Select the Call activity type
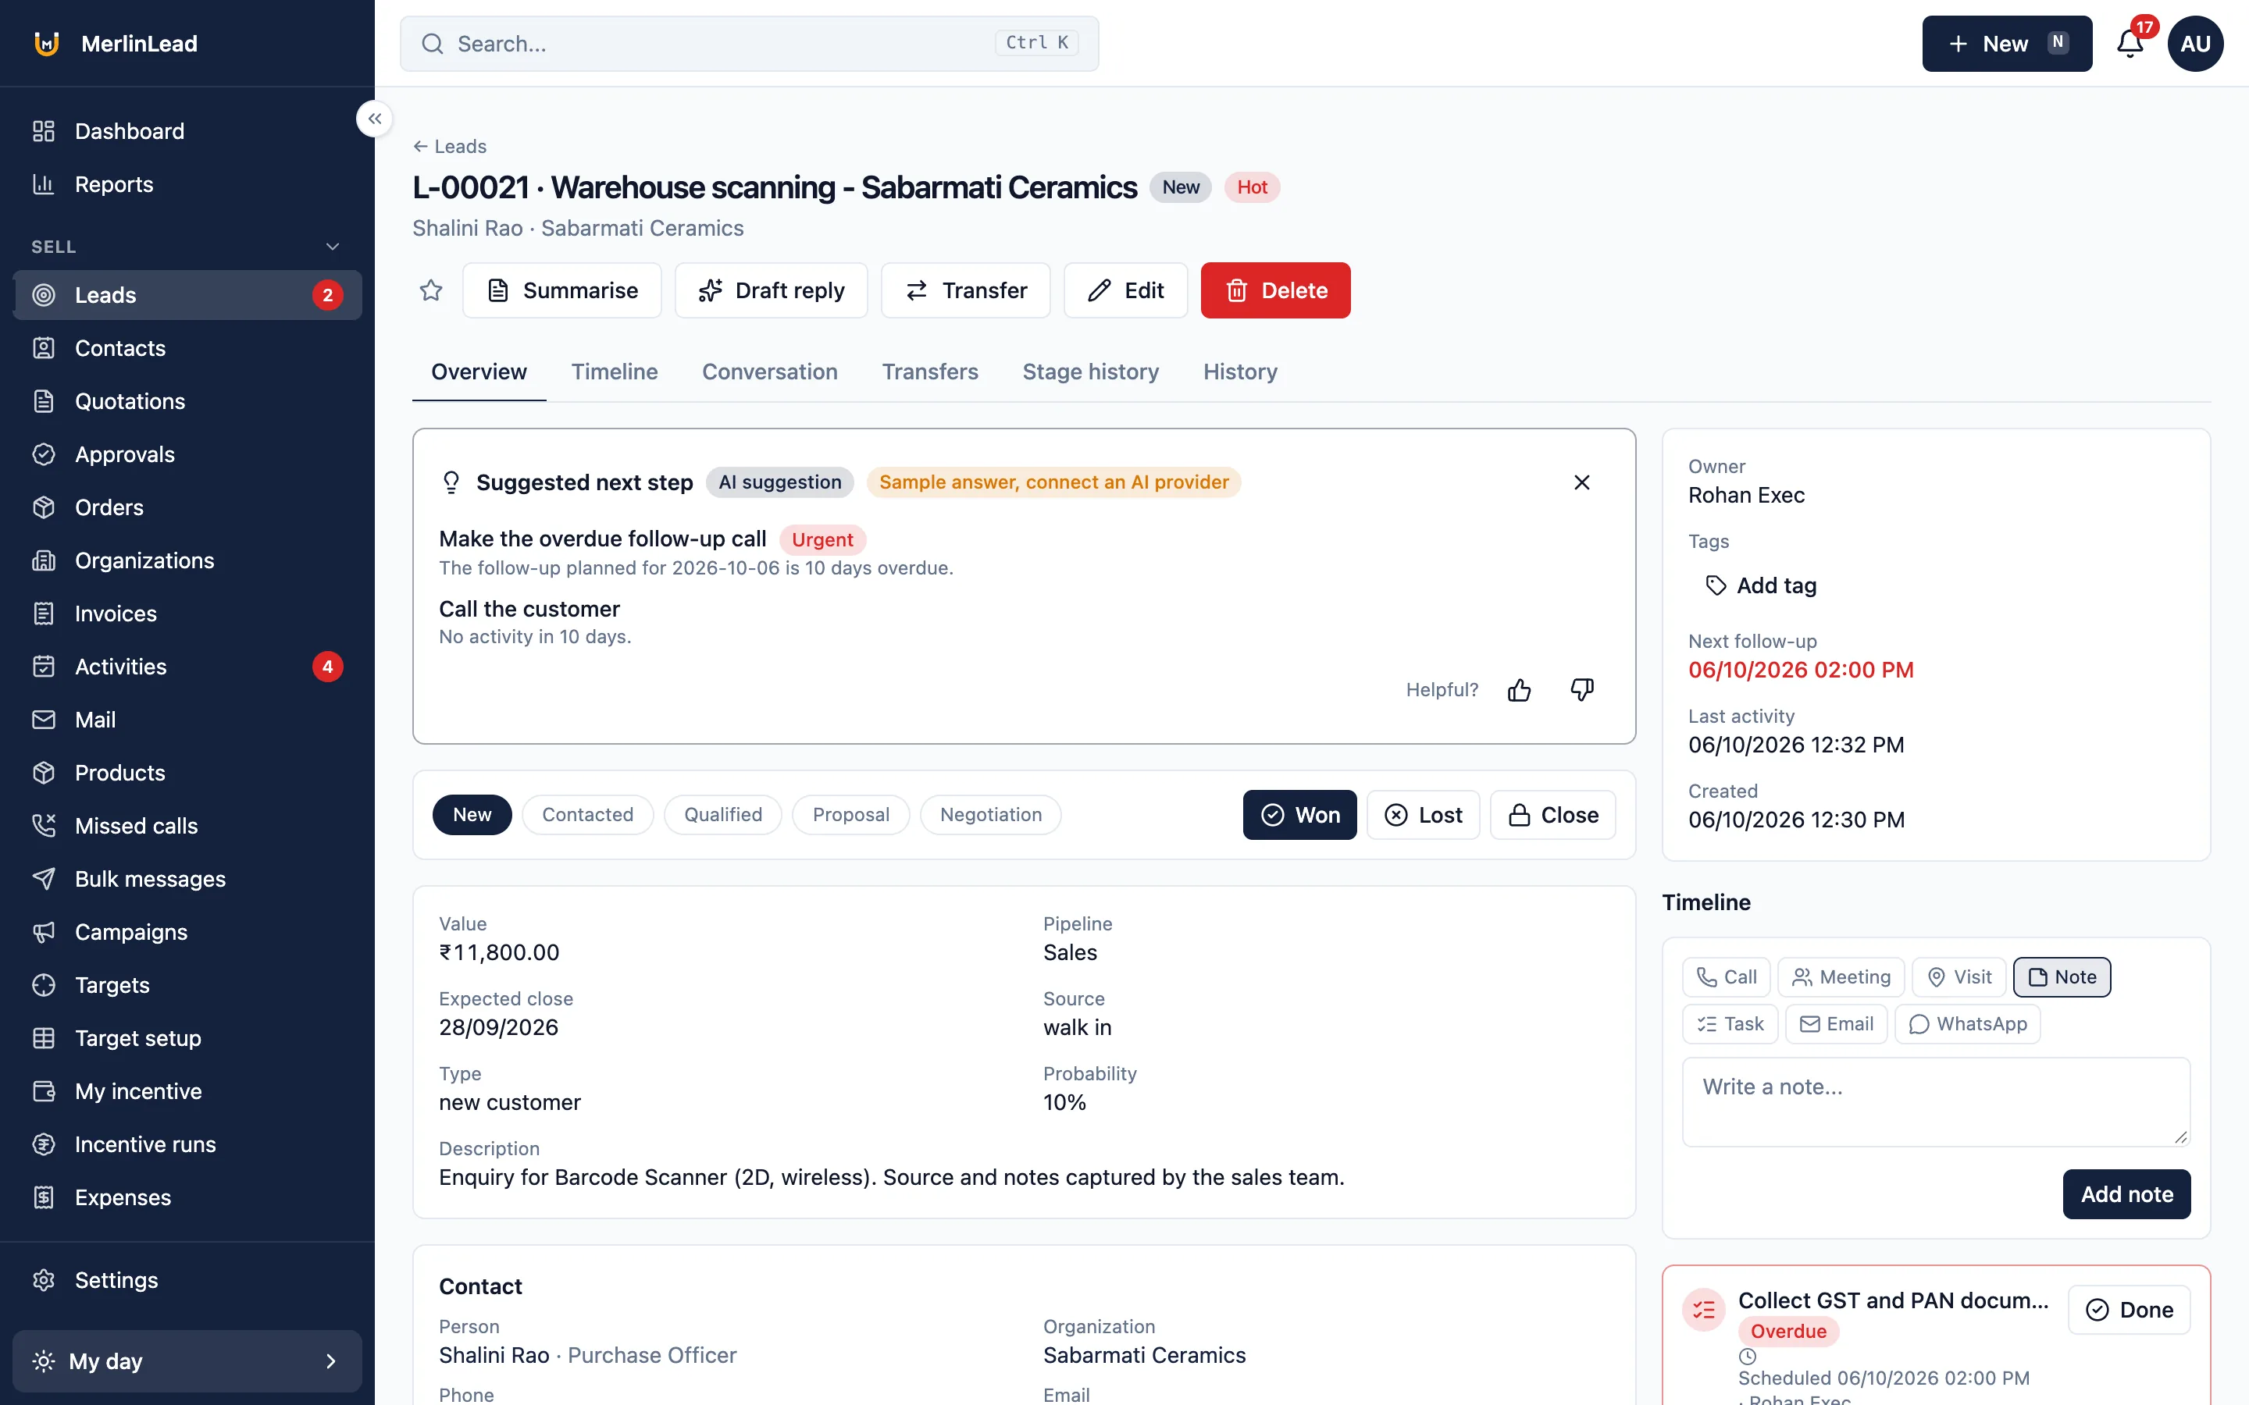 1726,976
